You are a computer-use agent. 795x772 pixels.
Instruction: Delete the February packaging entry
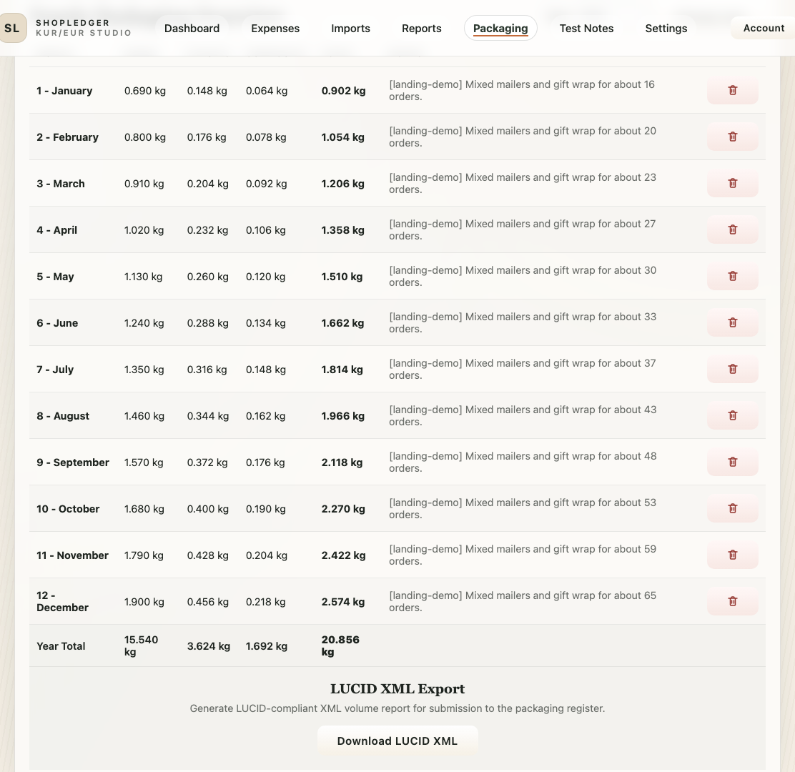coord(732,137)
